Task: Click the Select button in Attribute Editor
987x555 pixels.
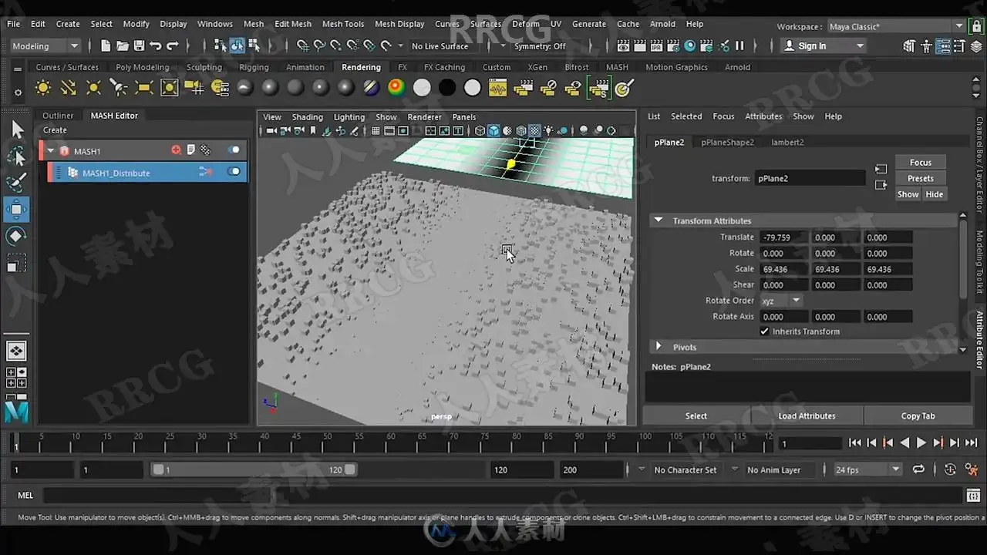Action: pos(696,415)
